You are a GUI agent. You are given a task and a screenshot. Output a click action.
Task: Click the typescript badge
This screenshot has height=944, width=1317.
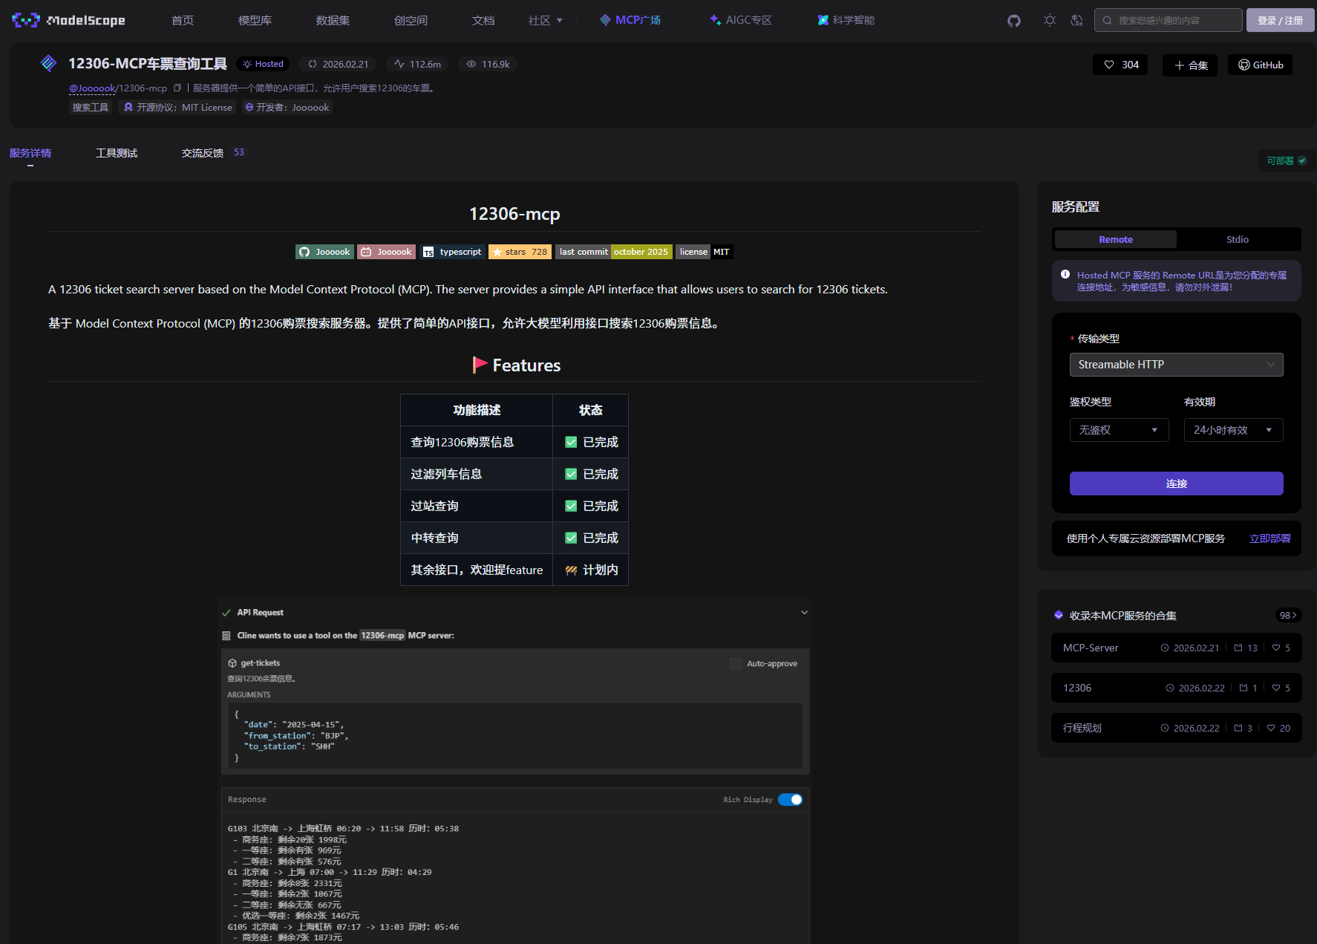point(453,252)
